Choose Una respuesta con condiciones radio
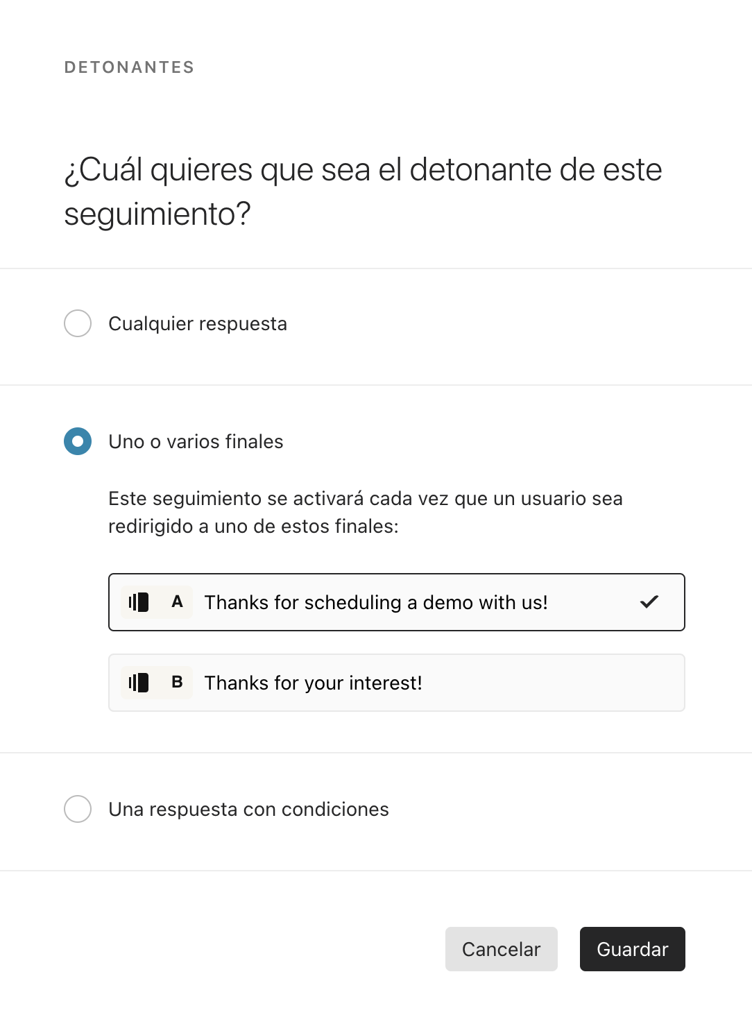Image resolution: width=752 pixels, height=1024 pixels. (78, 809)
